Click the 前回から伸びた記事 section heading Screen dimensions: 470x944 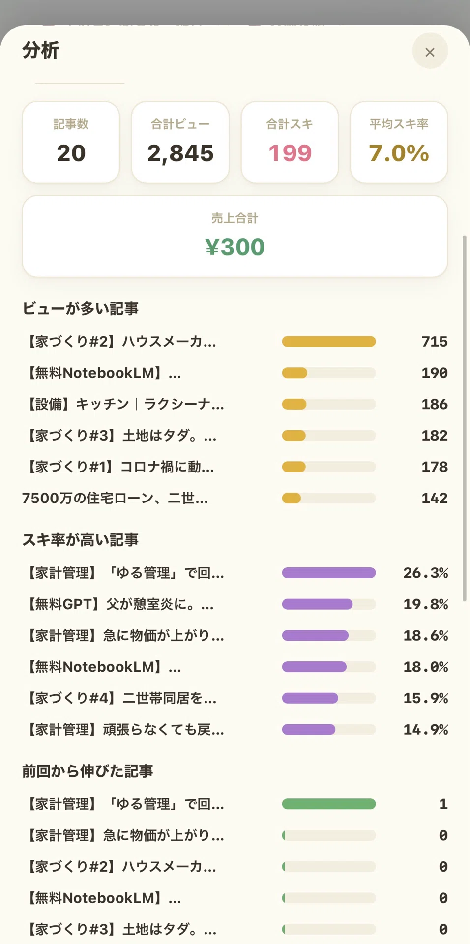click(88, 771)
